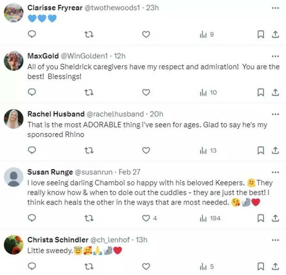
Task: Share Christa Schindler's tweet
Action: point(275,266)
